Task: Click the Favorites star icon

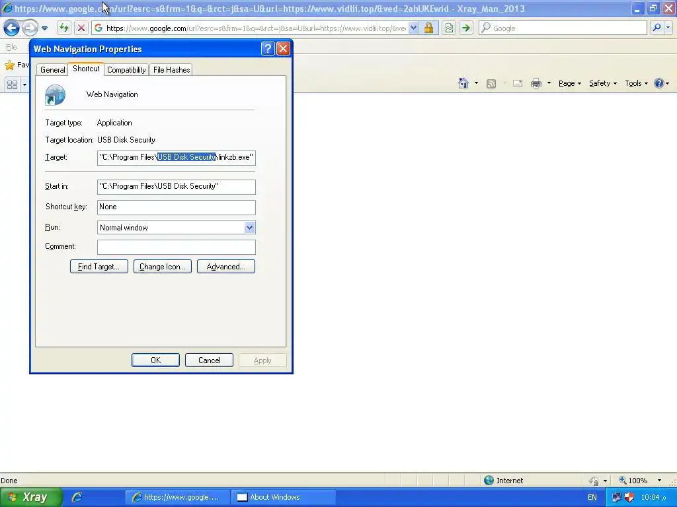Action: coord(9,65)
